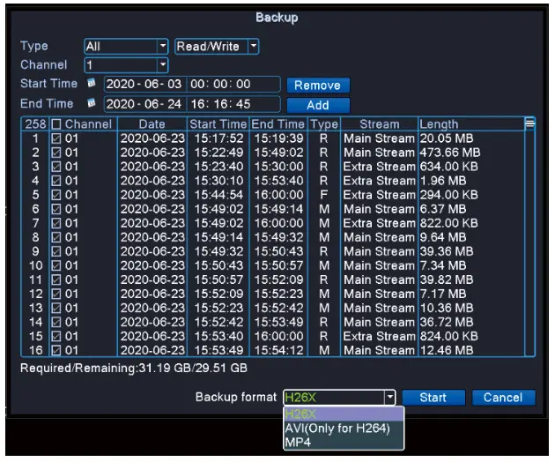555x462 pixels.
Task: Uncheck row 14 checkbox (36.72 MB)
Action: coord(56,322)
